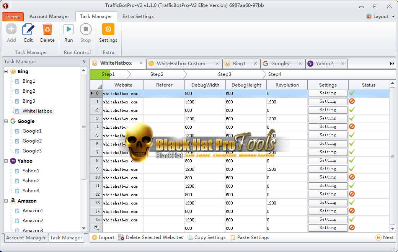
Task: Collapse the Google tree group
Action: coord(6,121)
